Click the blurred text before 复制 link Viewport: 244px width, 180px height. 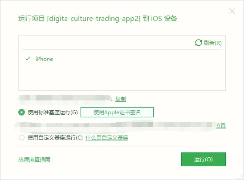click(65, 99)
